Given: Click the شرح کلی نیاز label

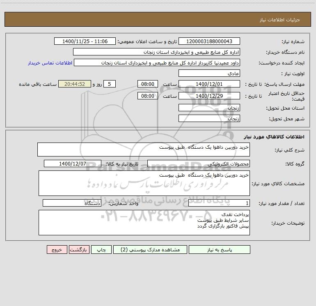Looking at the screenshot, I should pos(290,150).
